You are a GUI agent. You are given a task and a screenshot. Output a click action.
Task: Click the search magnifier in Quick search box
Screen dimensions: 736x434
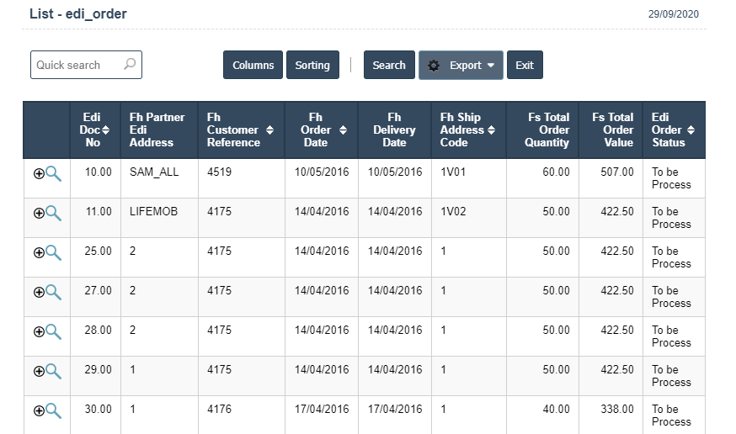click(130, 65)
